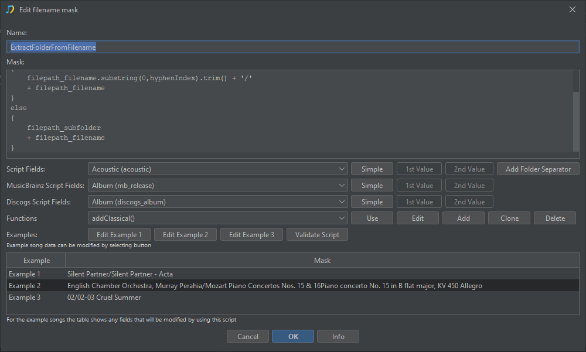This screenshot has width=586, height=352.
Task: Delete the selected function
Action: coord(555,218)
